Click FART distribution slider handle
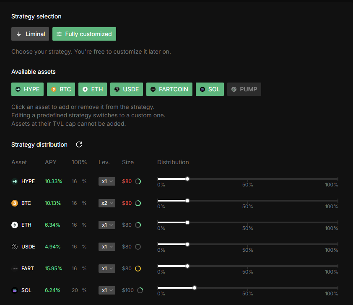 coord(187,266)
